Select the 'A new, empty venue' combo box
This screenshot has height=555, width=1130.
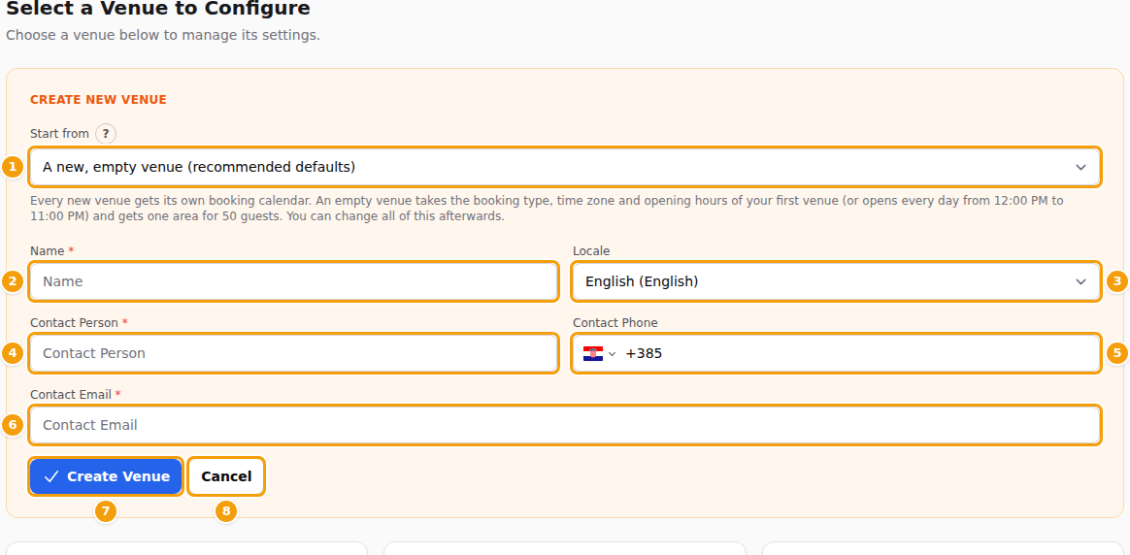pyautogui.click(x=565, y=167)
